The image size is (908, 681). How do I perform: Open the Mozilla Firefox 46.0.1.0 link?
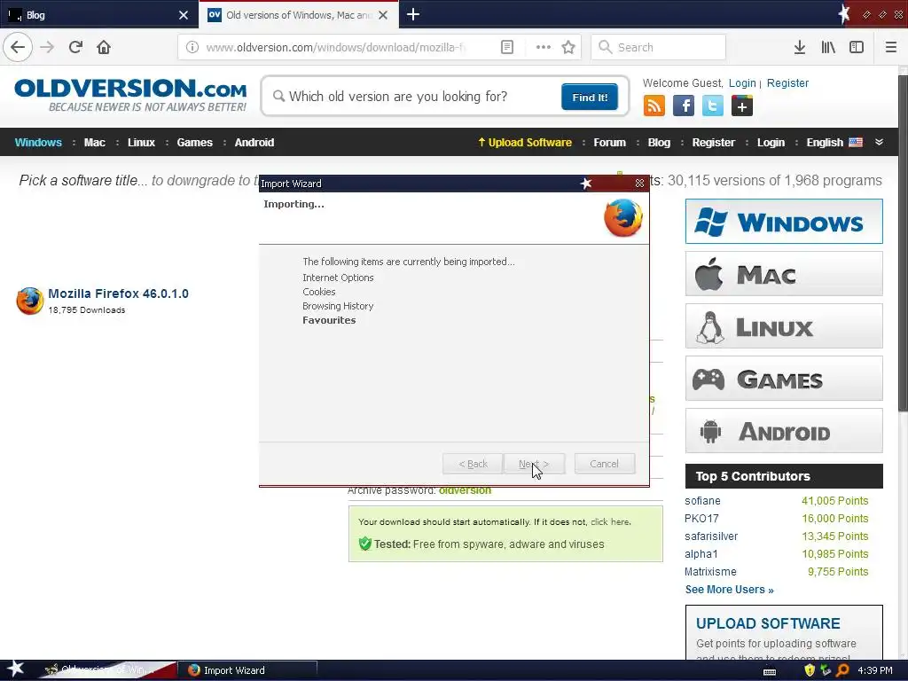point(118,294)
